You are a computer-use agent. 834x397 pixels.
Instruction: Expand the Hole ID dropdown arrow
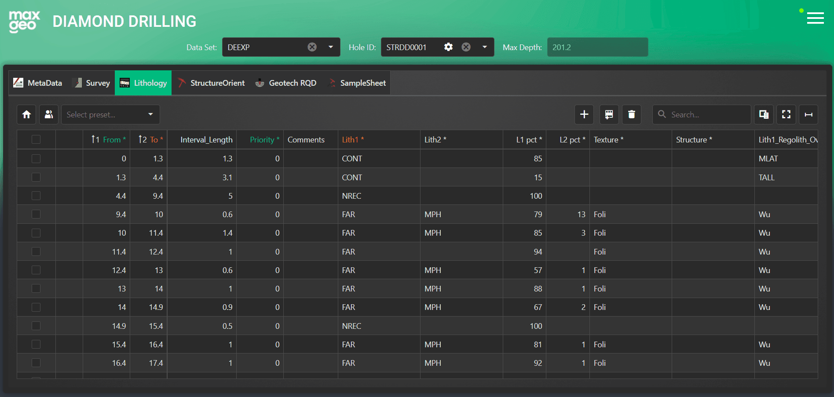pos(485,47)
